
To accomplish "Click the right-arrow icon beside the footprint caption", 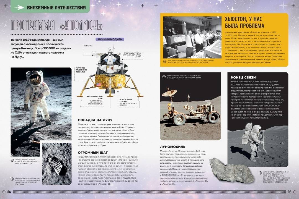I will pos(12,179).
